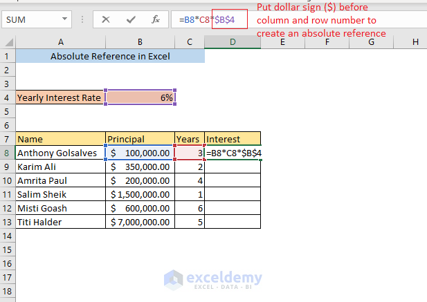This screenshot has width=427, height=302.
Task: Expand the Name Box dropdown arrow
Action: point(64,19)
